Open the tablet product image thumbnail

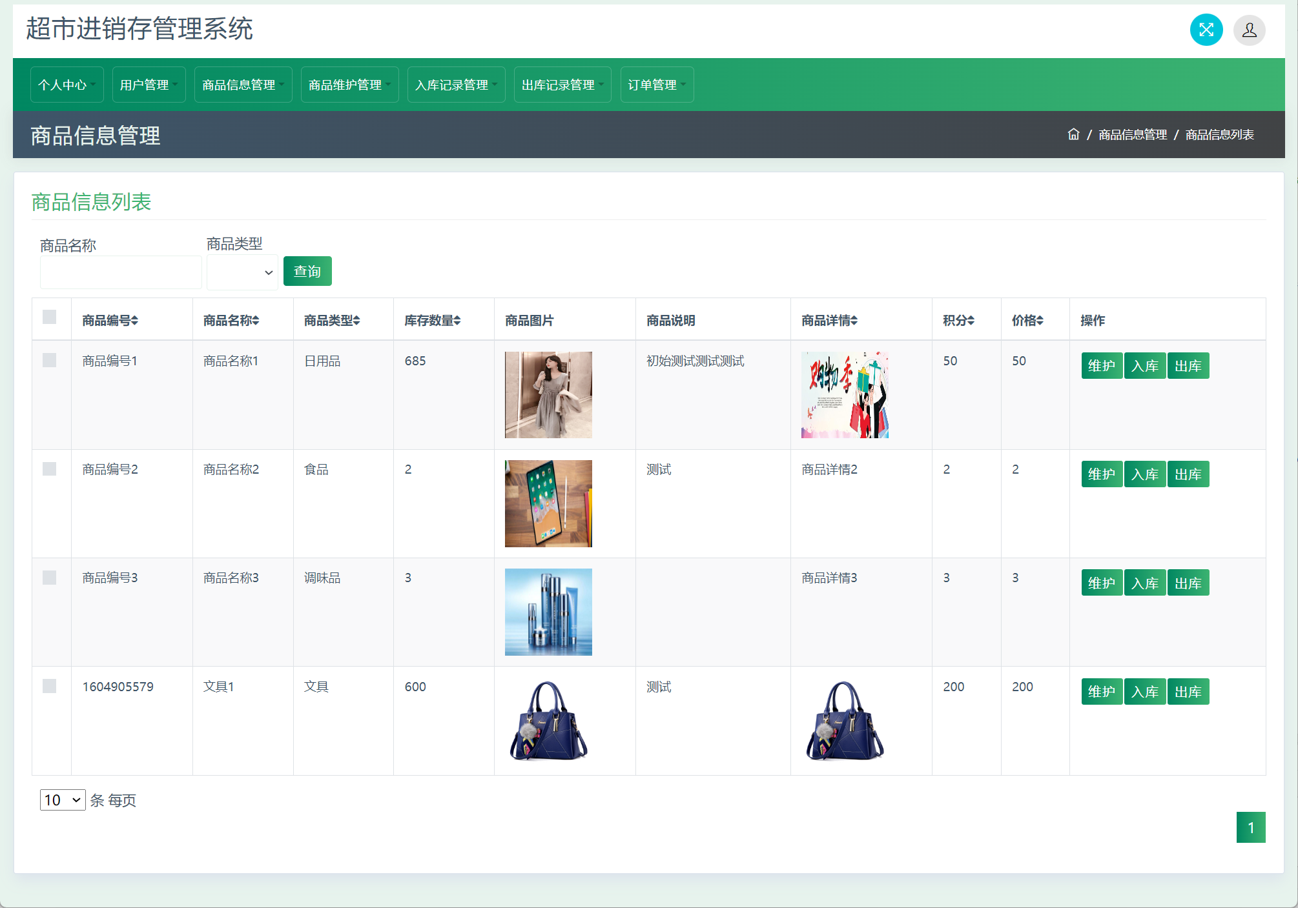[548, 503]
